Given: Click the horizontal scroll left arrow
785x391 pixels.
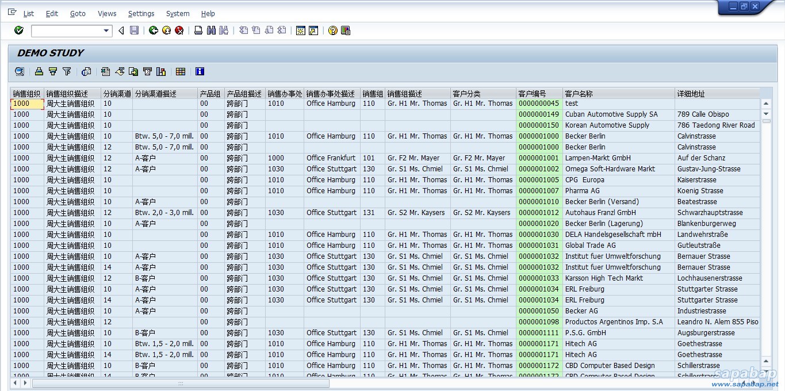Looking at the screenshot, I should pyautogui.click(x=16, y=383).
